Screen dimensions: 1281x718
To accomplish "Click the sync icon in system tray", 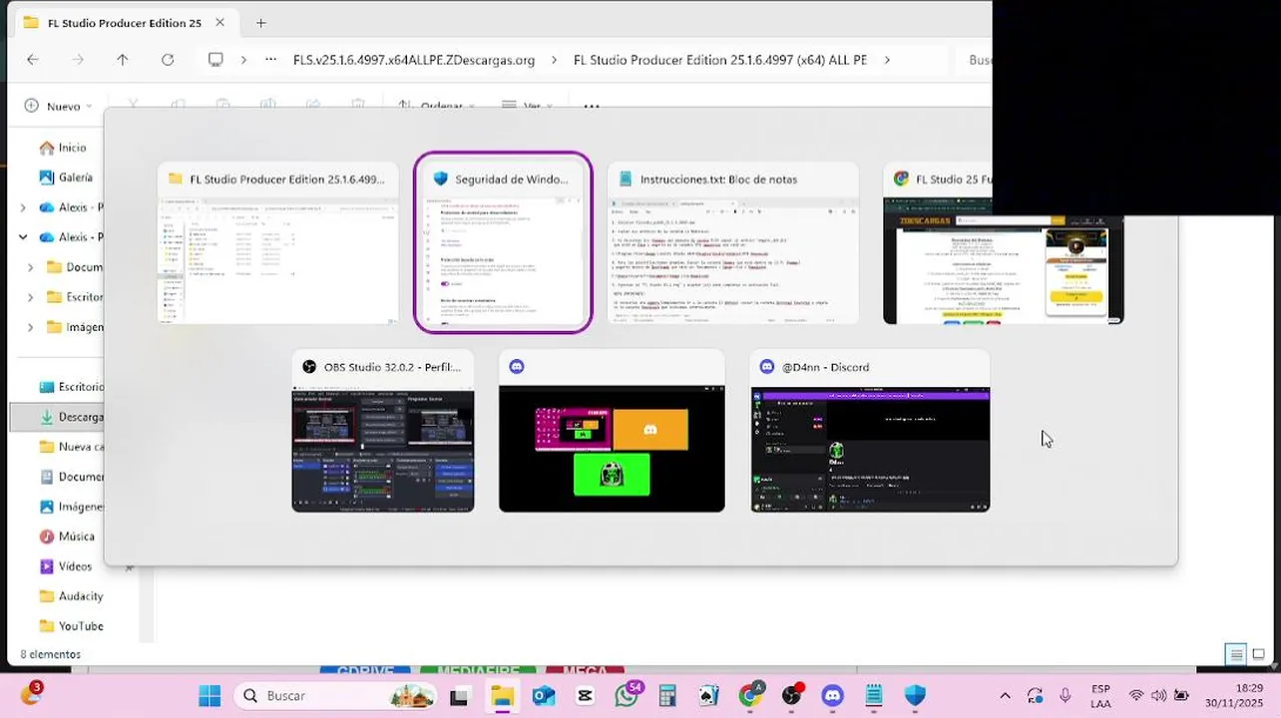I will pos(1035,695).
